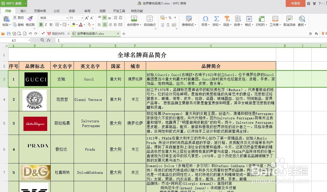Apply the red font color
Image resolution: width=327 pixels, height=192 pixels.
[81, 25]
